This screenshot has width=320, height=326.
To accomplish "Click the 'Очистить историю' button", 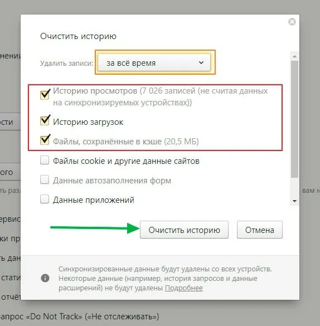I will point(184,230).
